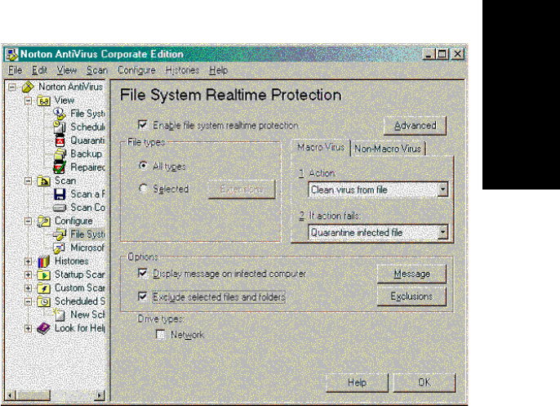560x406 pixels.
Task: Click the Custom Scans folder icon
Action: coord(43,288)
